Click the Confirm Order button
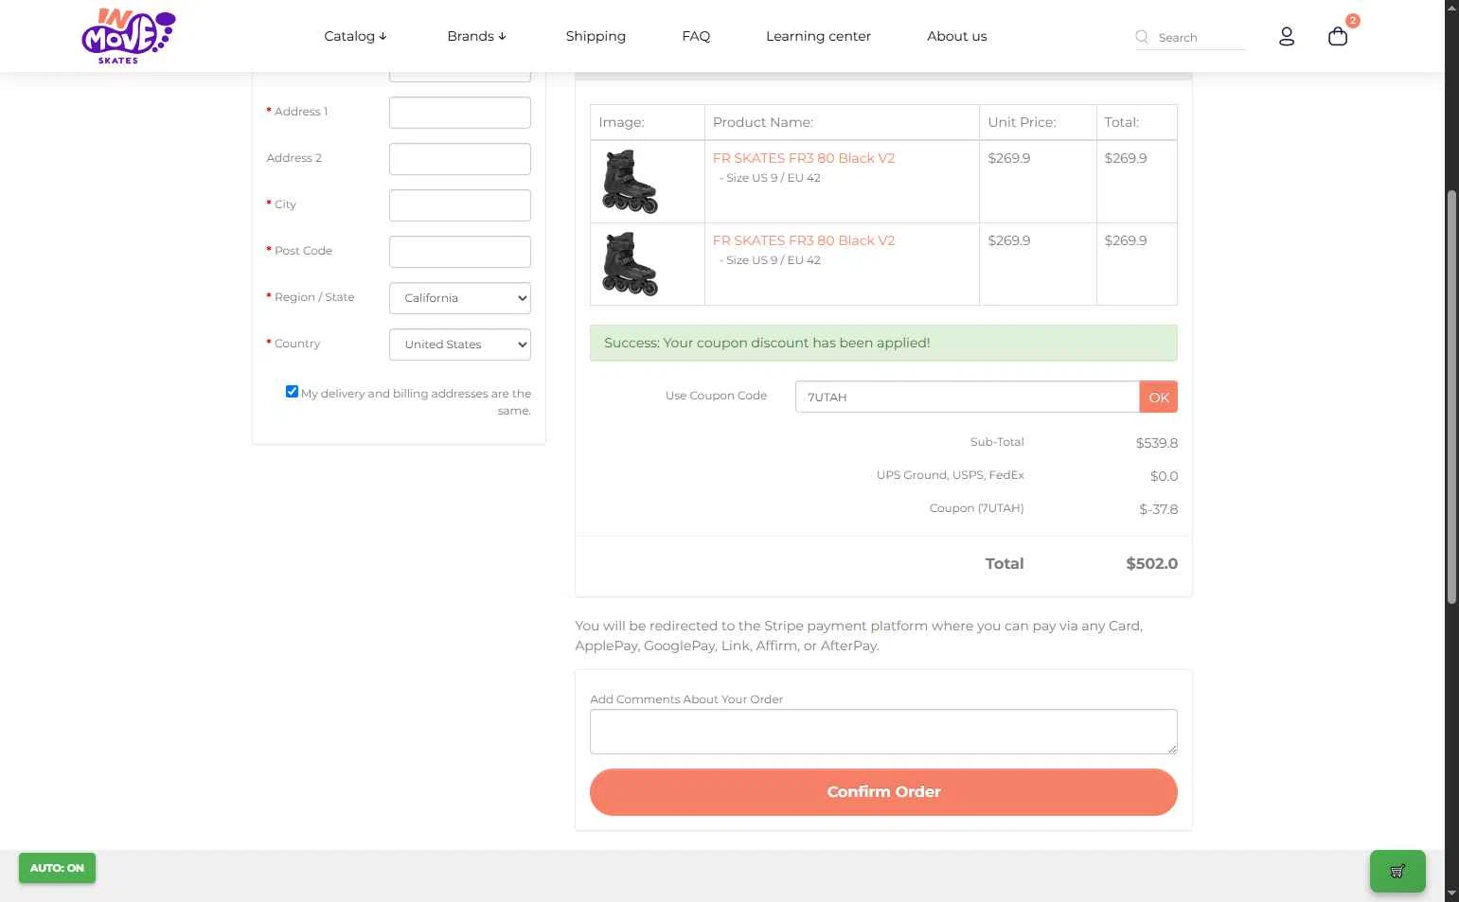This screenshot has height=902, width=1459. [883, 792]
